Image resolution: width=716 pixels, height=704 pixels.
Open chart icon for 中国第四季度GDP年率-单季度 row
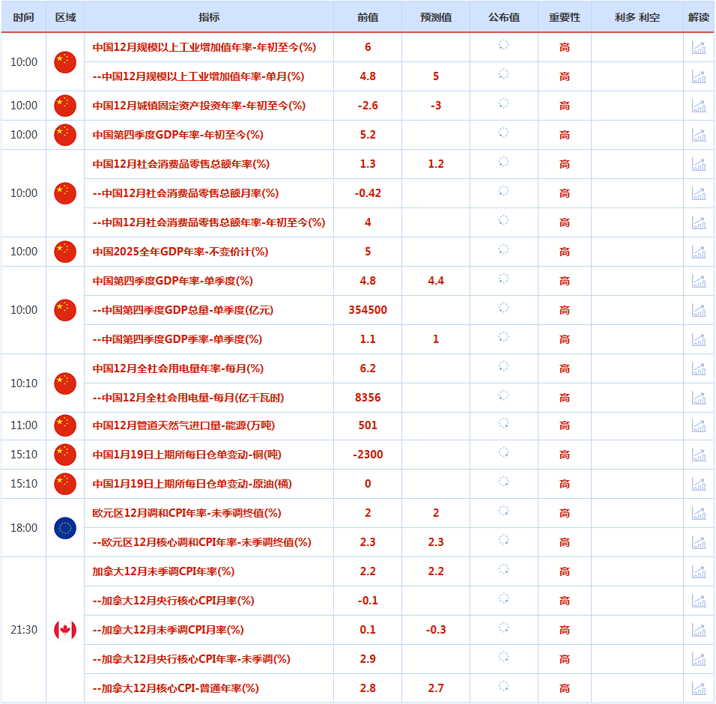[x=699, y=282]
